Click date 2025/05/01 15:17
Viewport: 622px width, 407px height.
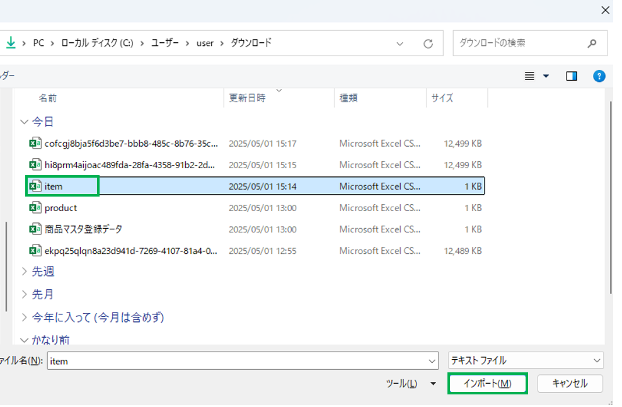pos(263,144)
